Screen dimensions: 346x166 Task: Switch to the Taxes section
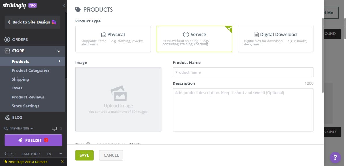(x=17, y=88)
